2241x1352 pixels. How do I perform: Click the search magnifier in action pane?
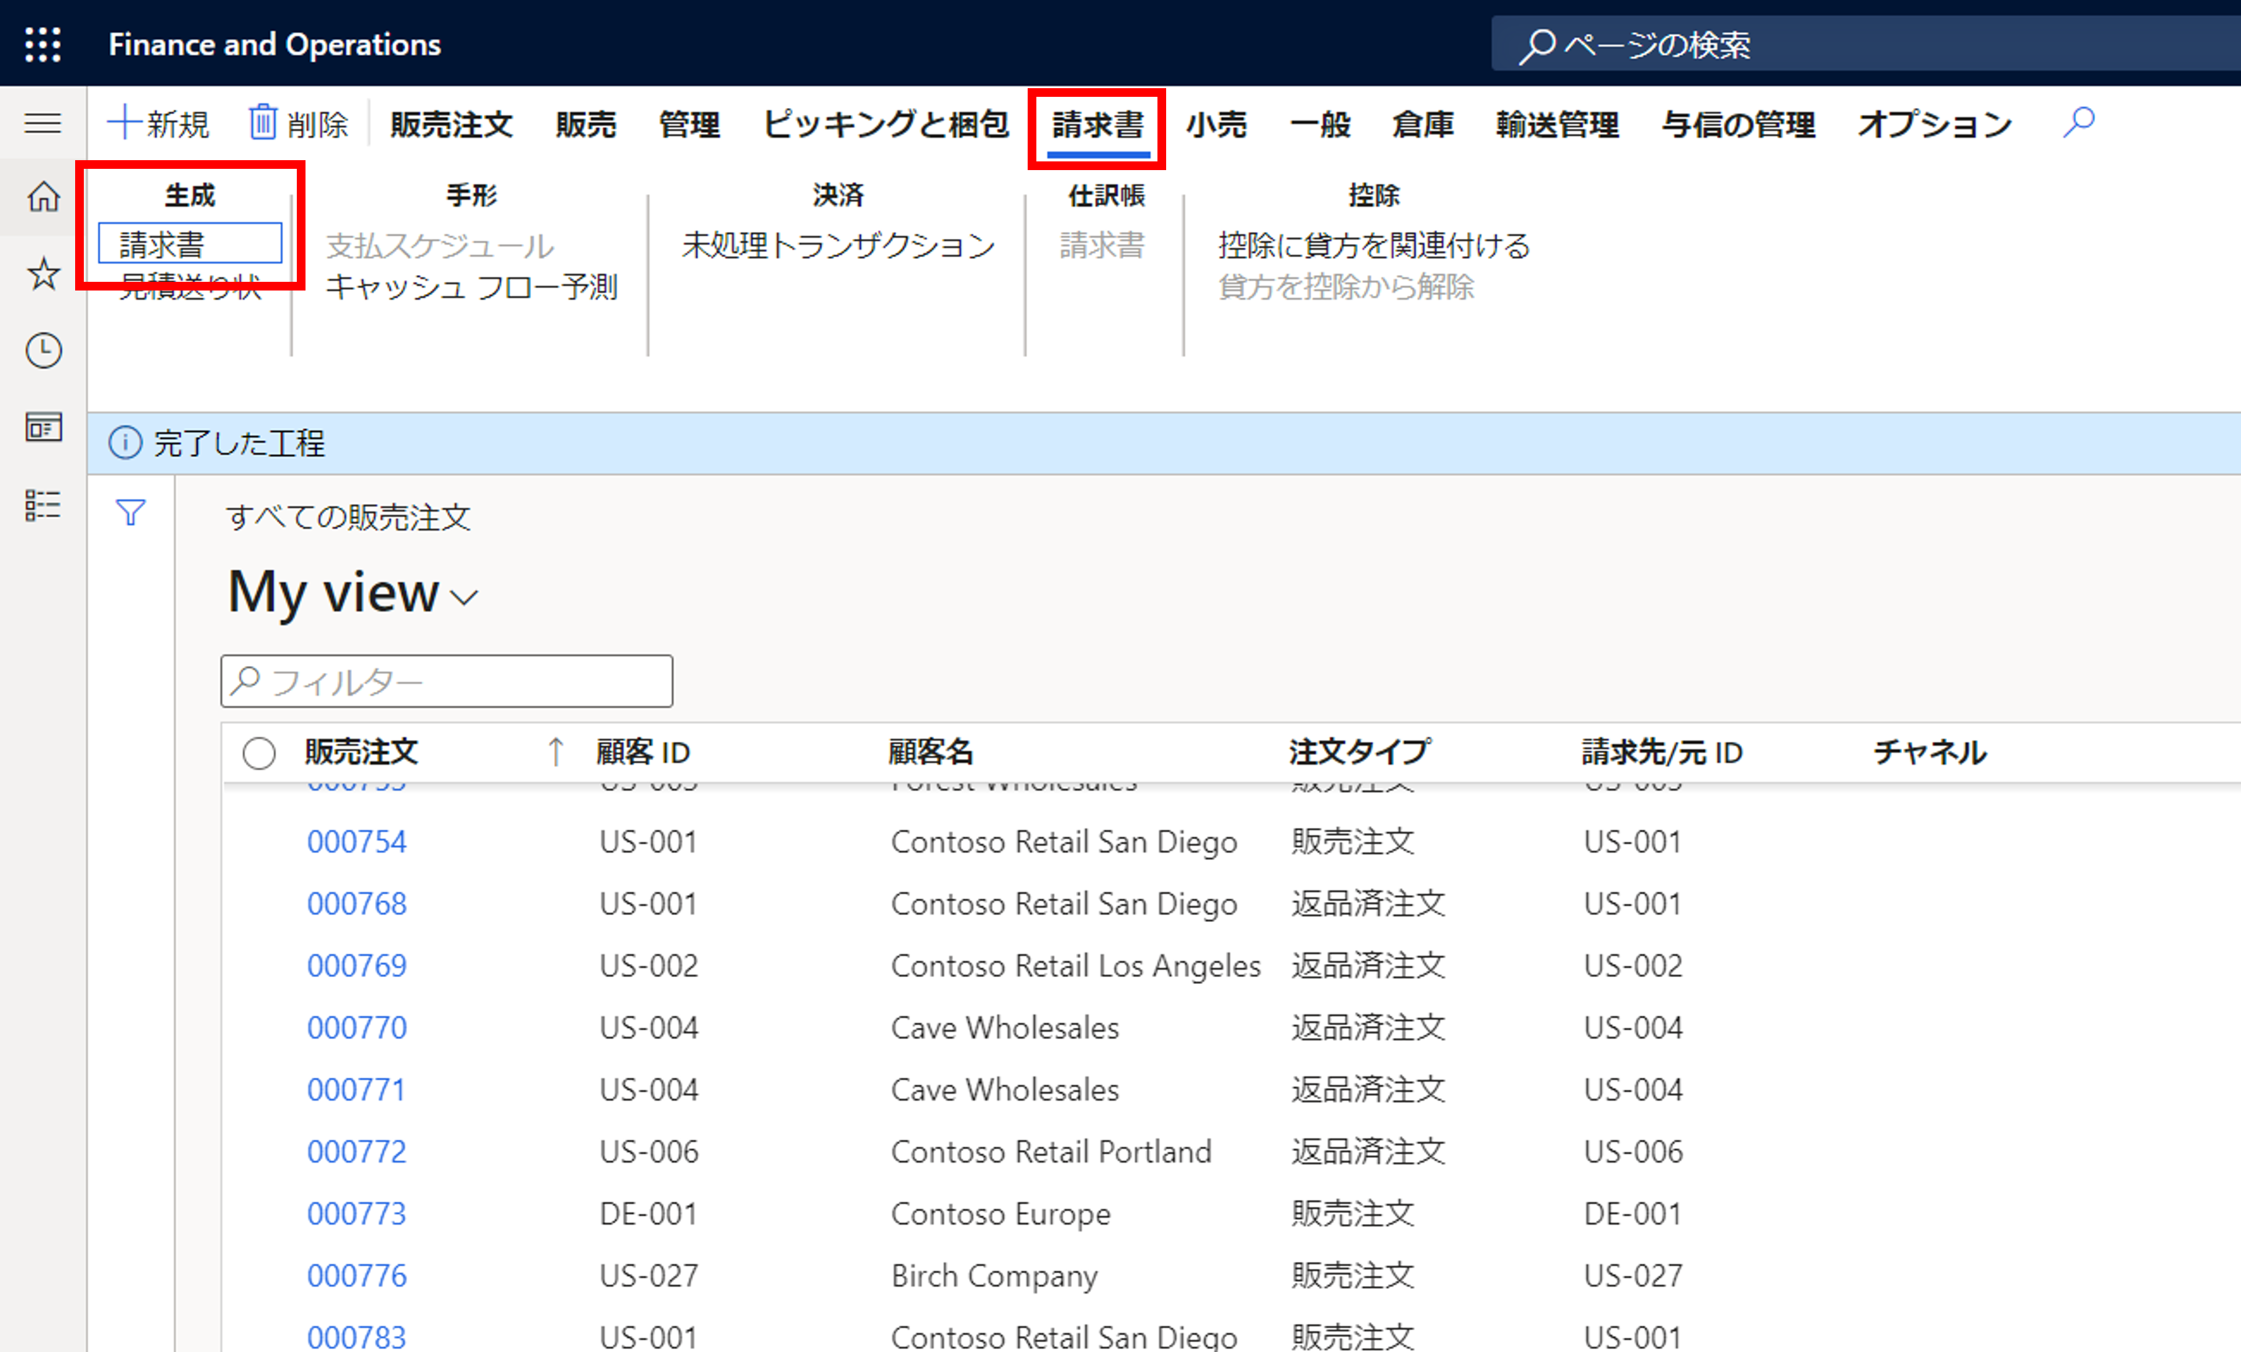2079,123
